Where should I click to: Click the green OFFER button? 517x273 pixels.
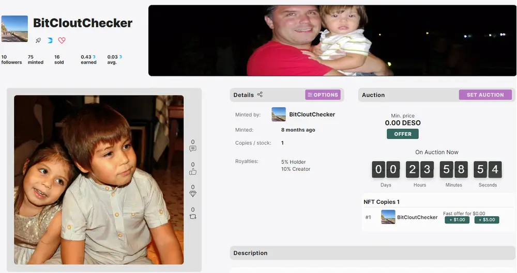pyautogui.click(x=403, y=134)
